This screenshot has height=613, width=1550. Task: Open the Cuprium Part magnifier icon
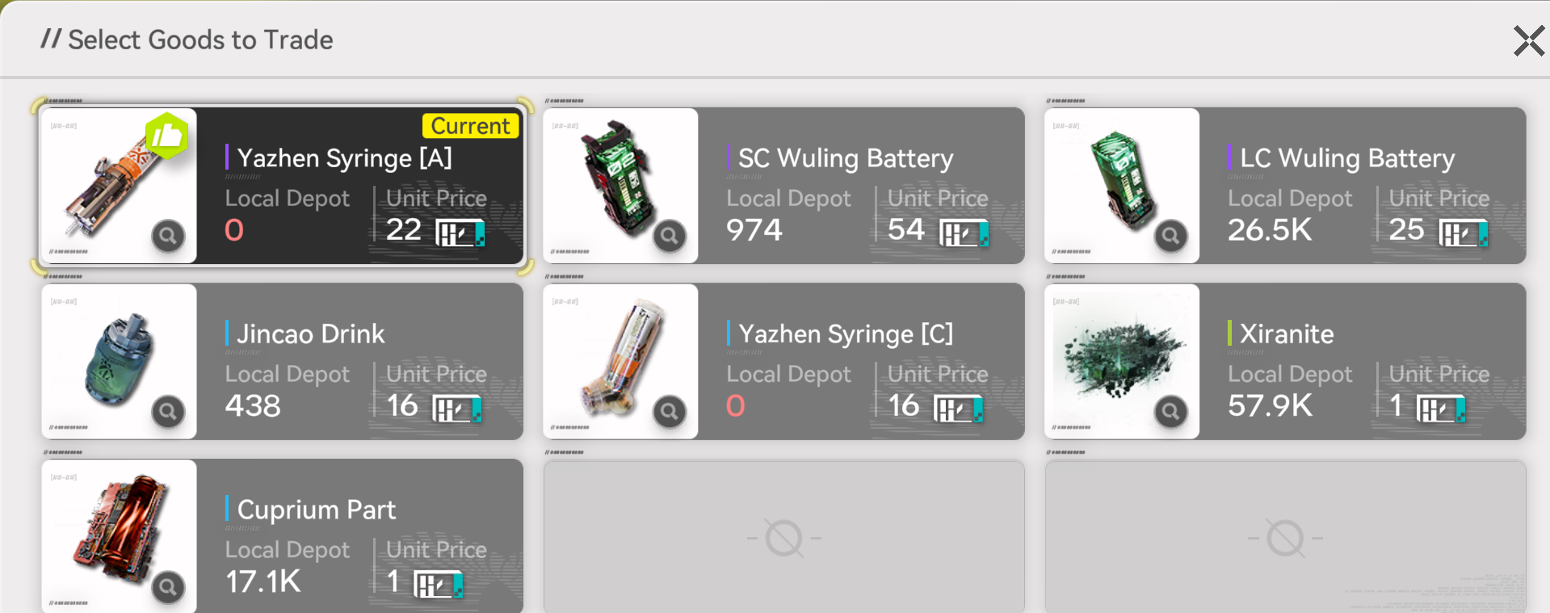[168, 587]
